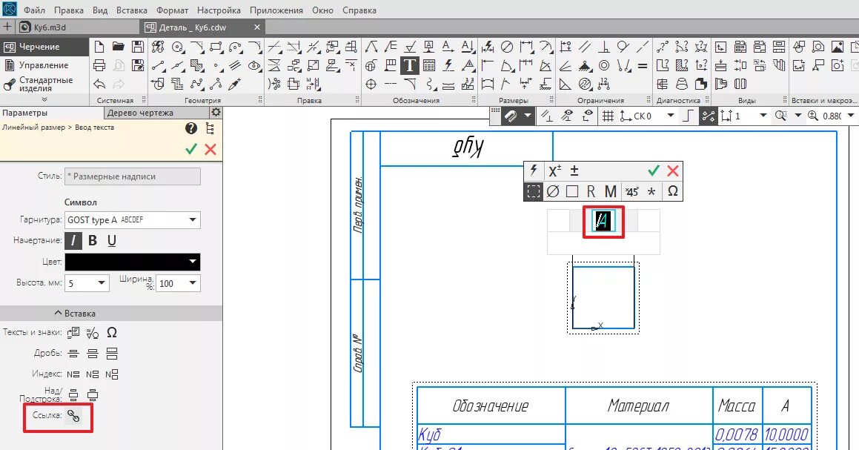The width and height of the screenshot is (859, 450).
Task: Select the Rectangle tool in Geometry panel
Action: coord(216,47)
